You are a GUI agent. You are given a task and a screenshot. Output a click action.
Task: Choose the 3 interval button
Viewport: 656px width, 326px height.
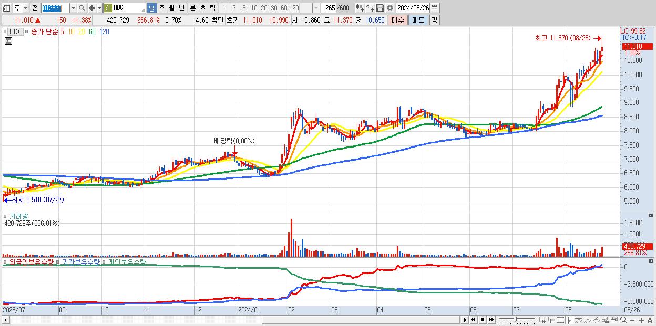coord(234,8)
